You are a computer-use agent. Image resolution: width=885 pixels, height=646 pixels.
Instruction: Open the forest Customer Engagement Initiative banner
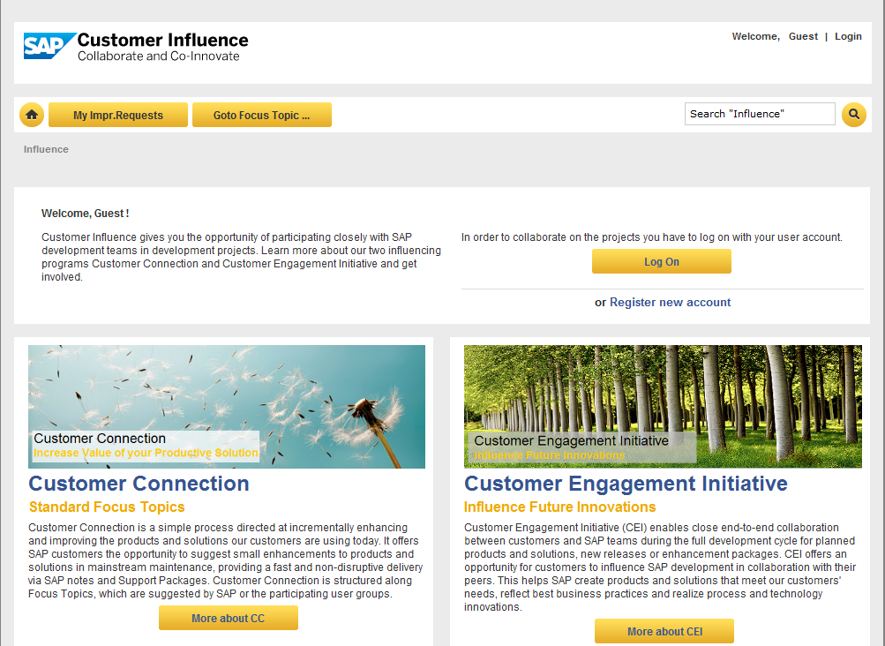pos(663,407)
